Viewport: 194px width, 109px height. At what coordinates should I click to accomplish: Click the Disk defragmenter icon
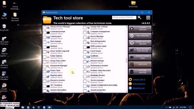tap(88, 42)
